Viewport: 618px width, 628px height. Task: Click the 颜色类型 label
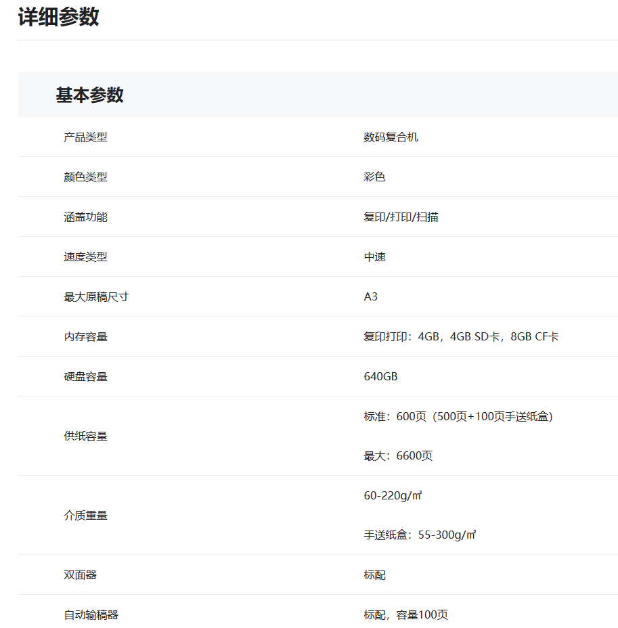[x=85, y=177]
